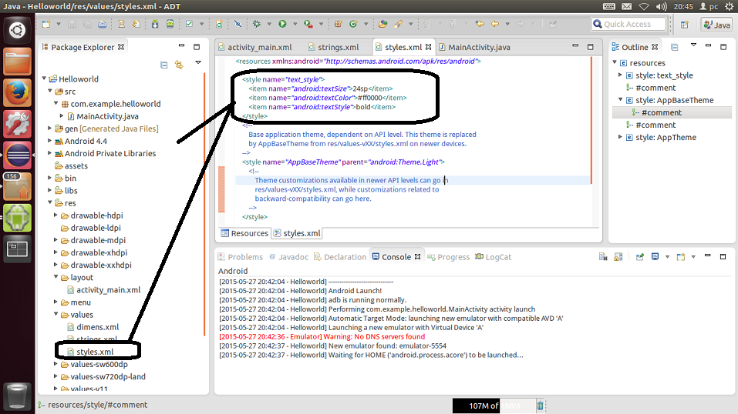Expand style: text_style in Outline
The image size is (738, 414).
click(x=620, y=75)
